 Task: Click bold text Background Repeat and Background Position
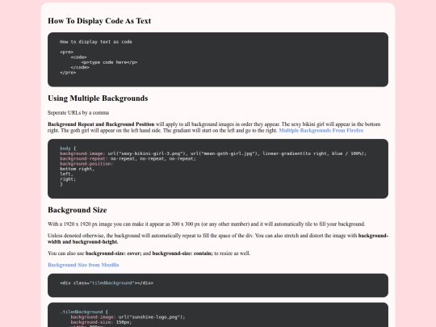pos(101,124)
